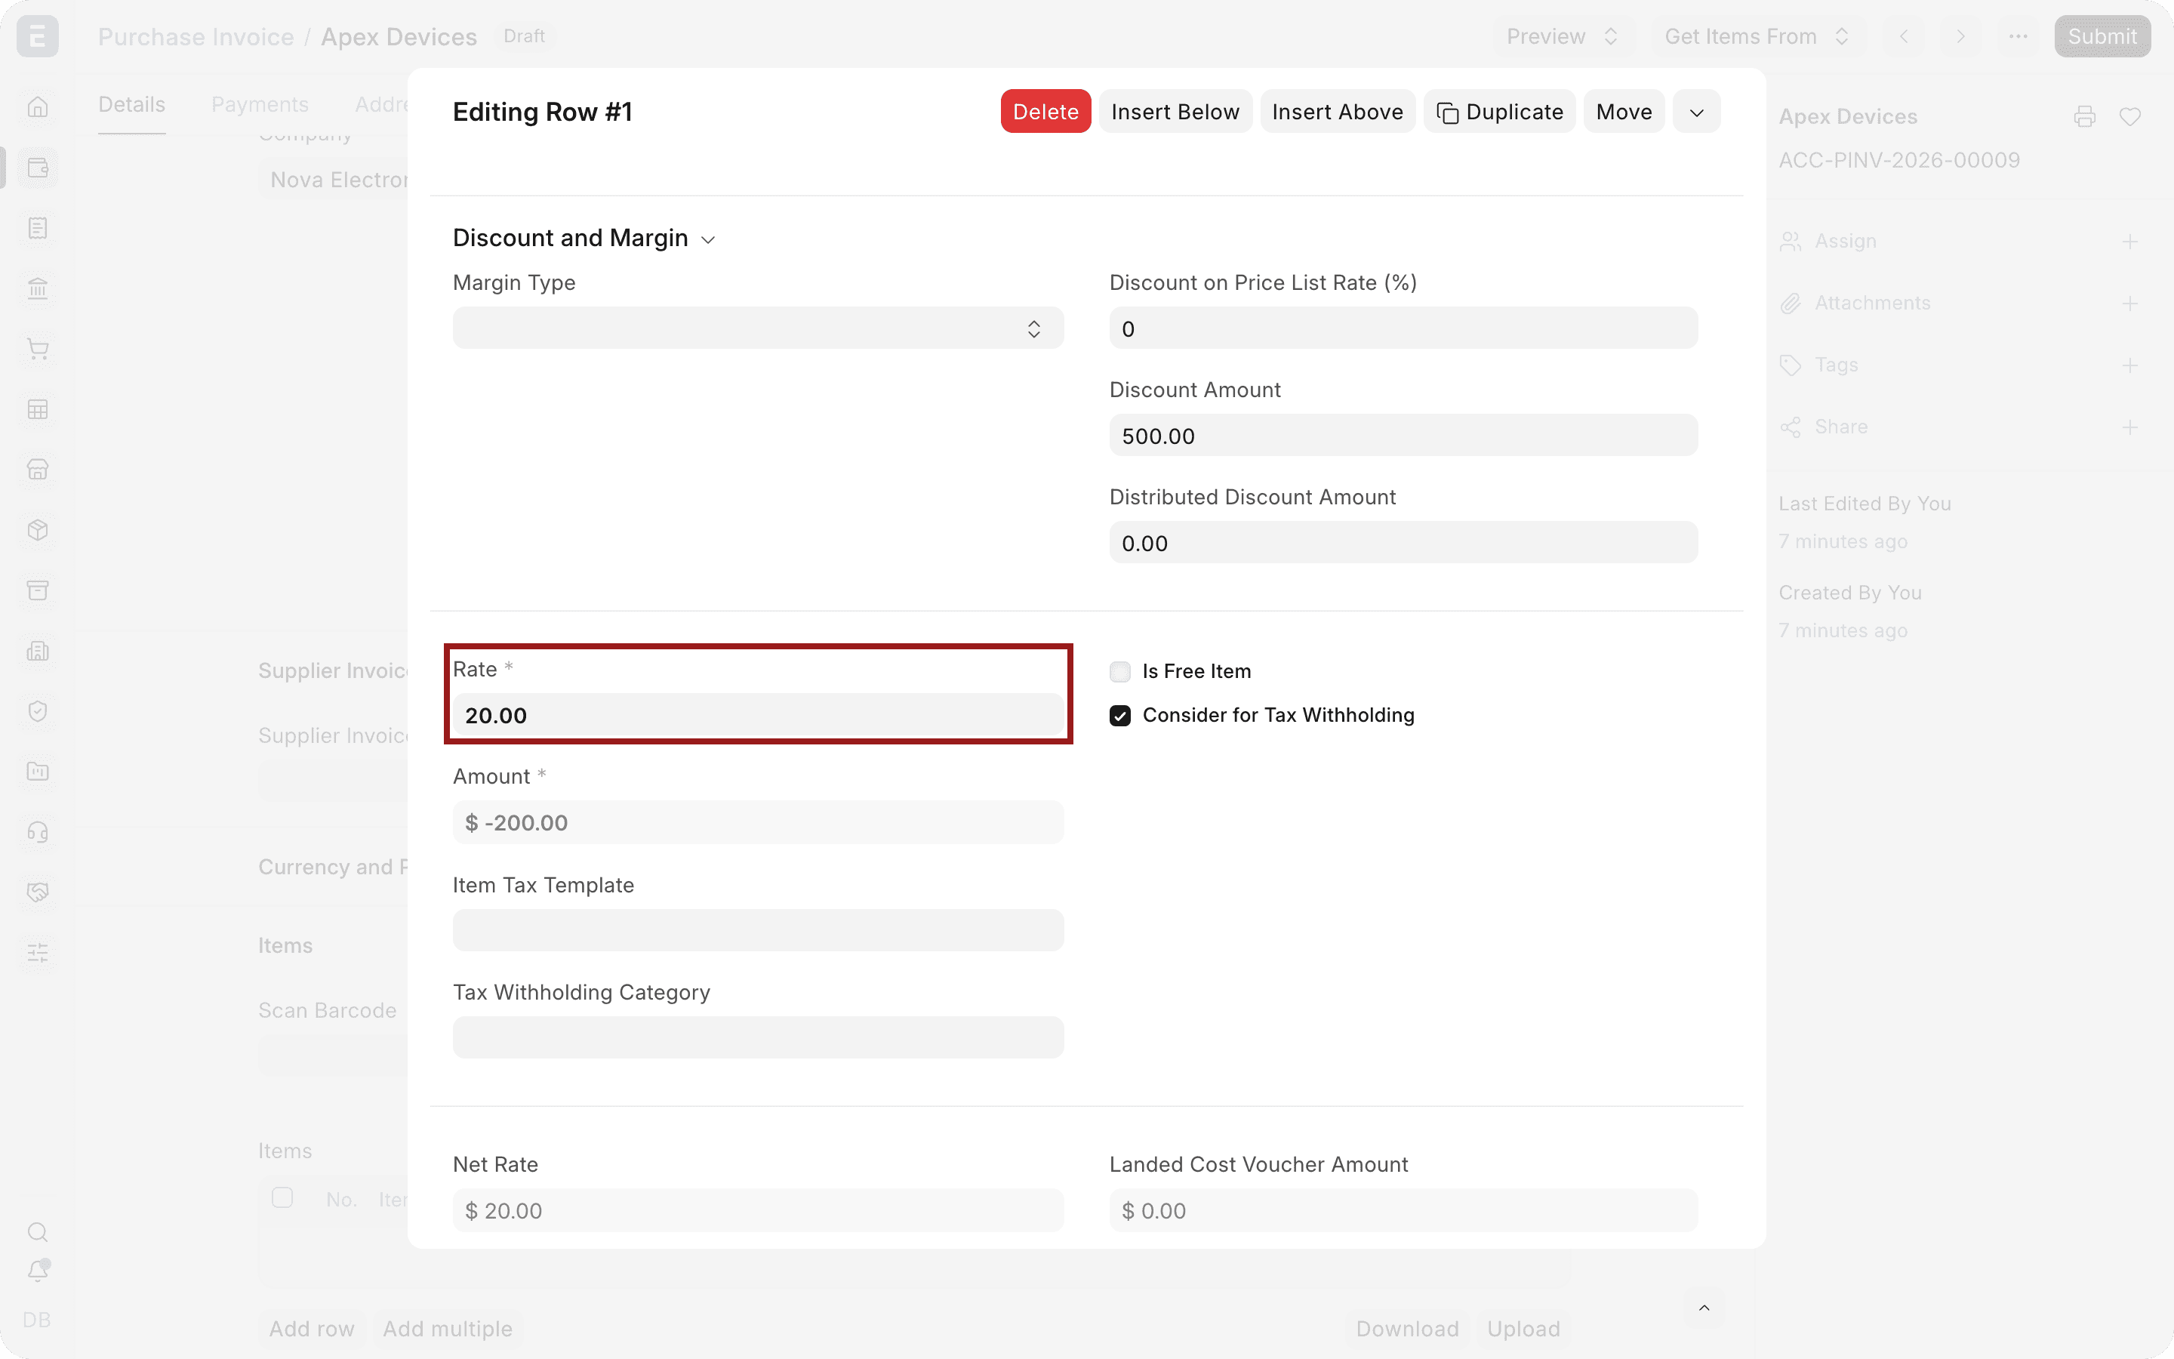Switch to the Details tab

tap(132, 105)
